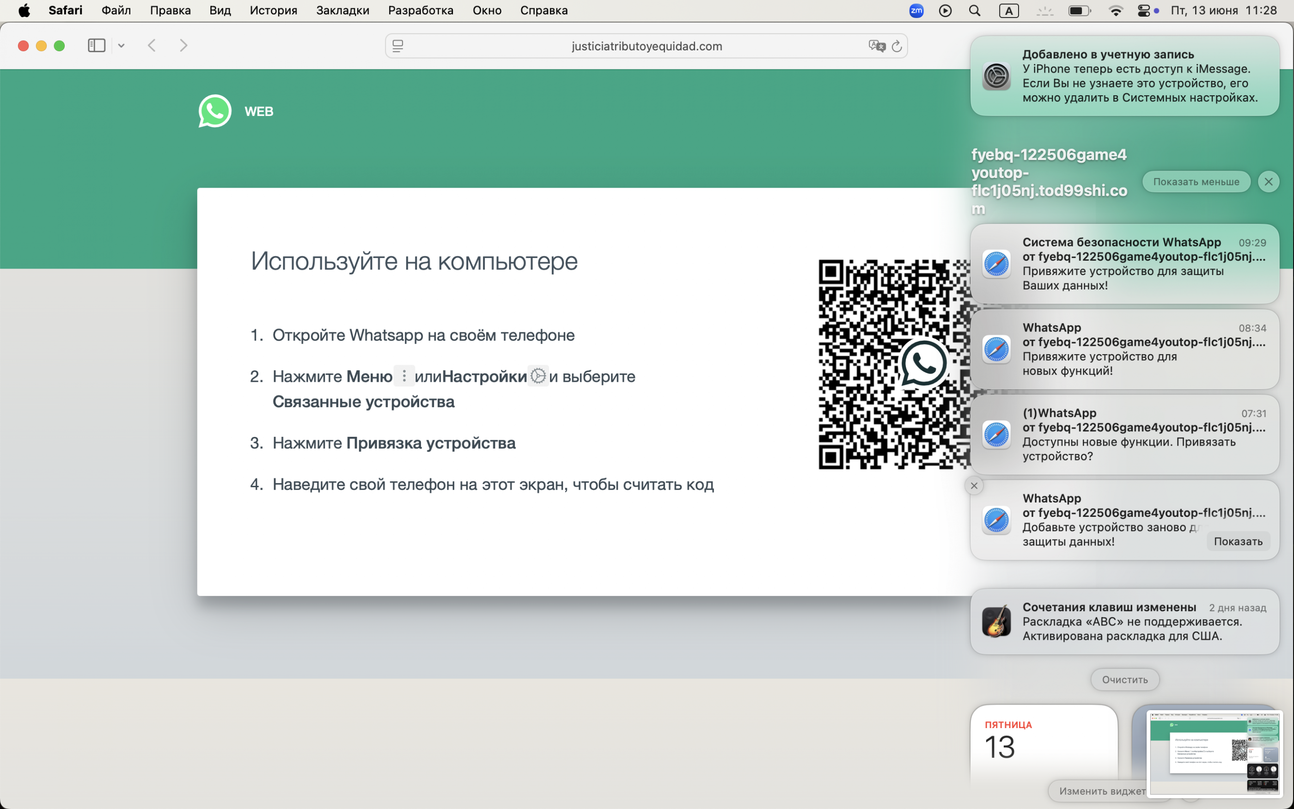Open the Окно menu
Viewport: 1294px width, 809px height.
[x=487, y=11]
